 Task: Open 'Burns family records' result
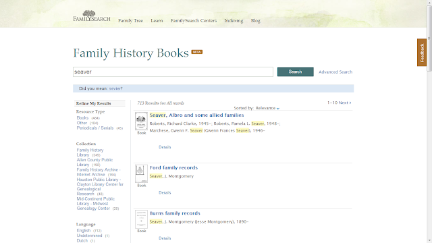tap(175, 213)
